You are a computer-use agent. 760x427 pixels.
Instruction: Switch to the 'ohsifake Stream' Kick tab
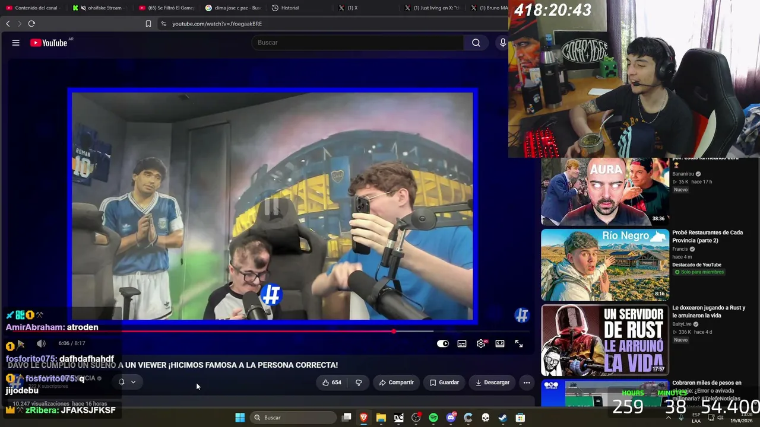coord(99,8)
